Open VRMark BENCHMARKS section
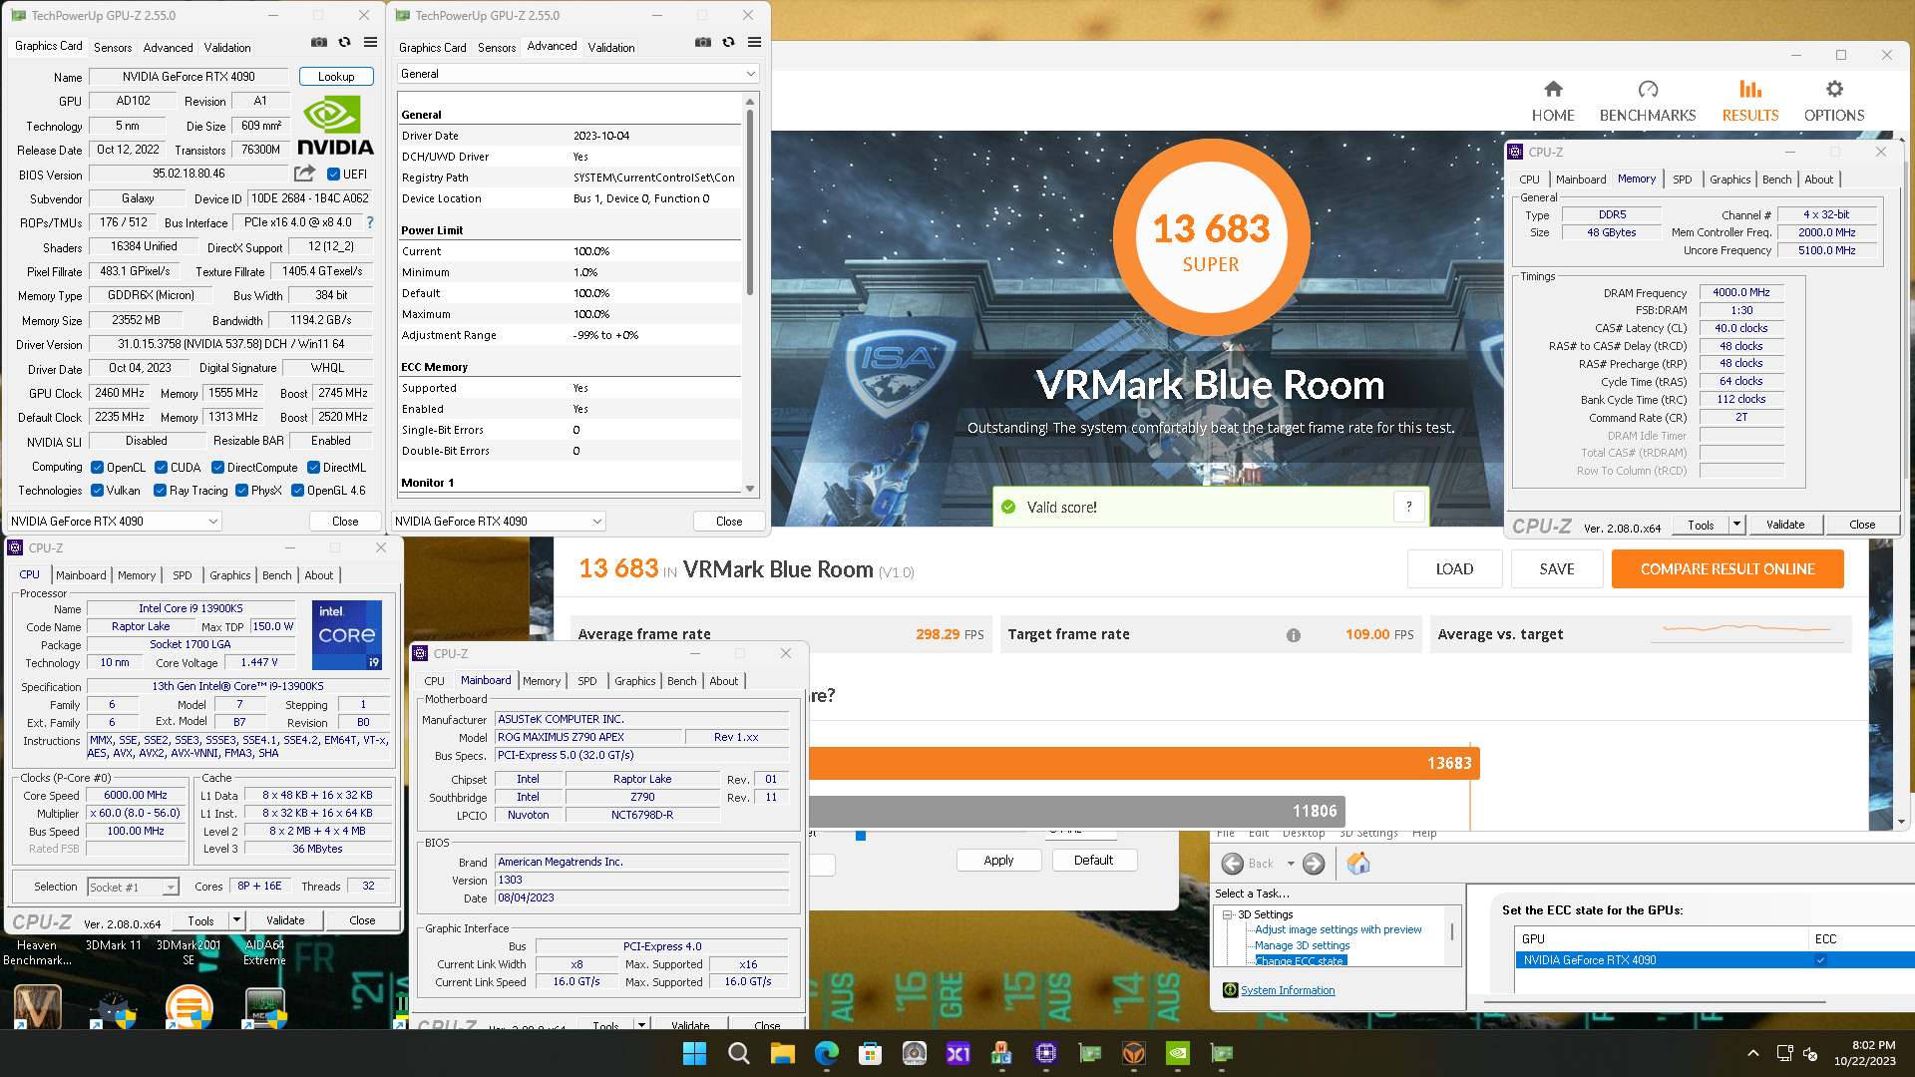This screenshot has width=1915, height=1077. [x=1648, y=101]
